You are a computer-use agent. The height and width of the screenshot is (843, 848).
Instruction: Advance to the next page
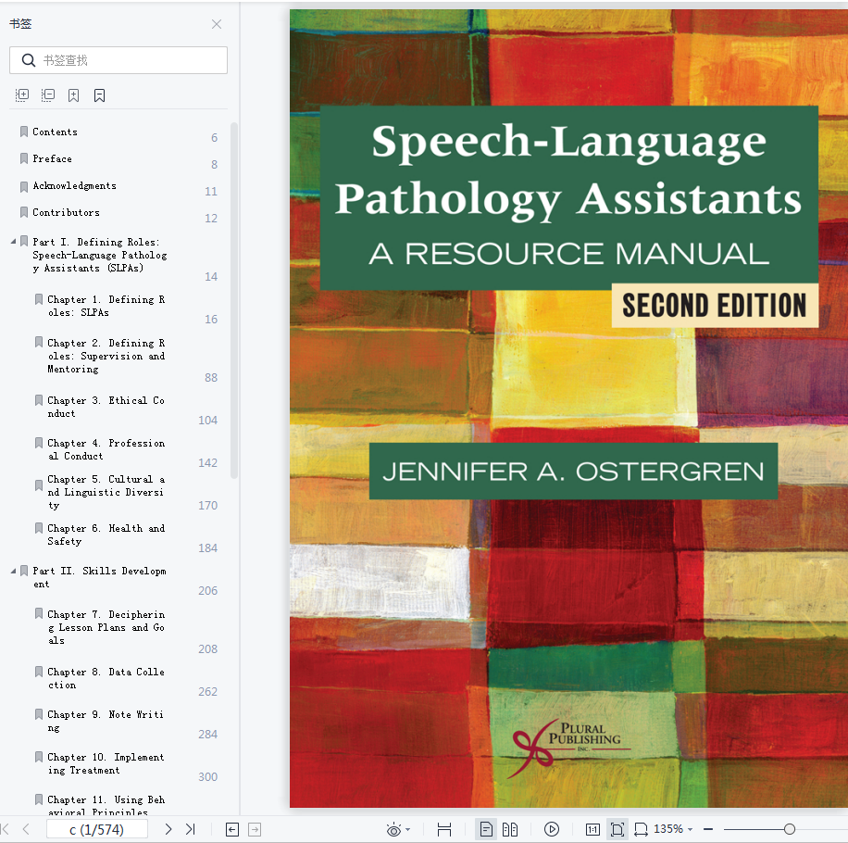point(168,829)
